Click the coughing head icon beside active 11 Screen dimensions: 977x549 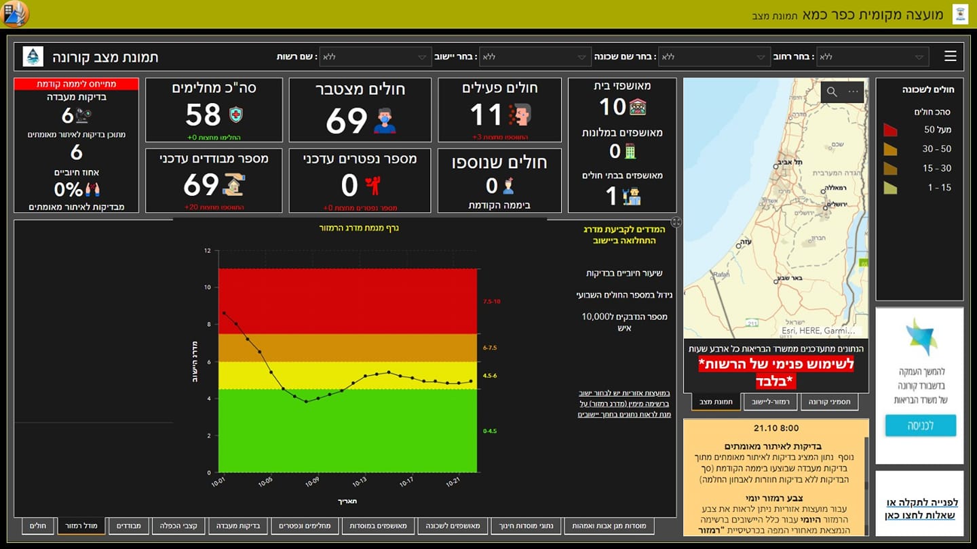point(520,115)
